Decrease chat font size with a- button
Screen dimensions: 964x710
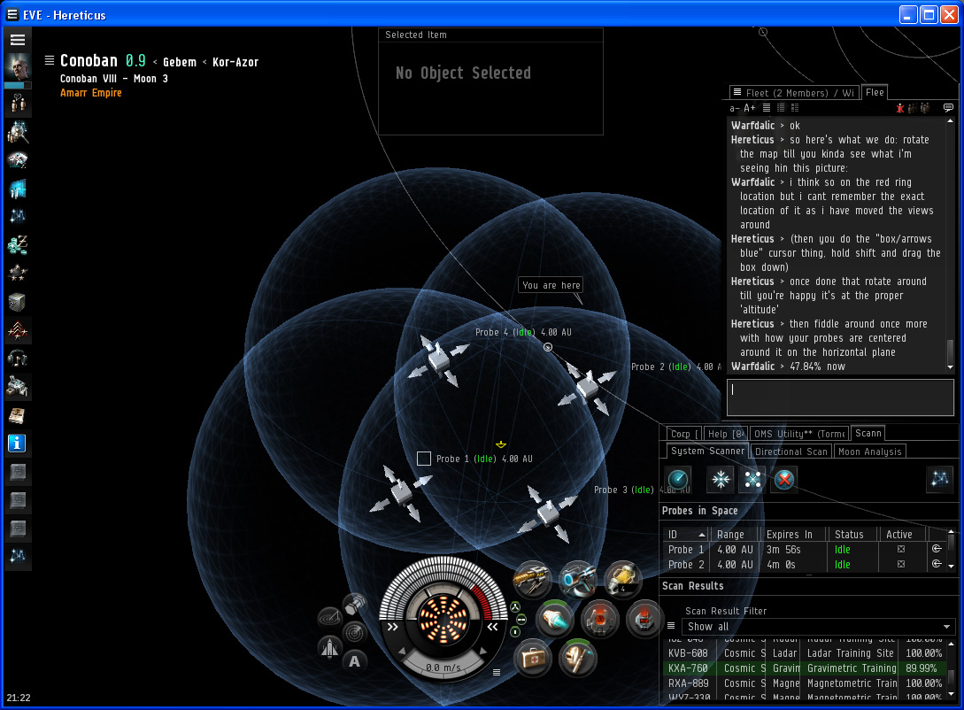pyautogui.click(x=735, y=108)
